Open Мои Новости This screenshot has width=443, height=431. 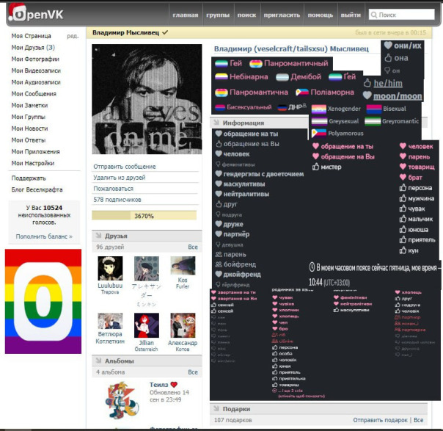click(29, 128)
